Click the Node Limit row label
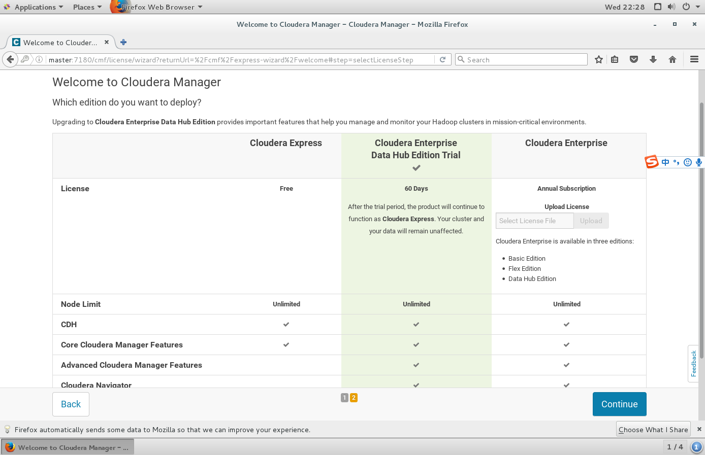Image resolution: width=705 pixels, height=455 pixels. point(81,304)
